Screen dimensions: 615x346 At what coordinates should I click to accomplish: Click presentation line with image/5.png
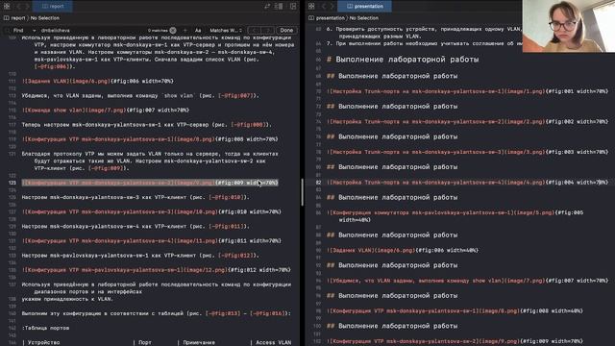coord(455,216)
